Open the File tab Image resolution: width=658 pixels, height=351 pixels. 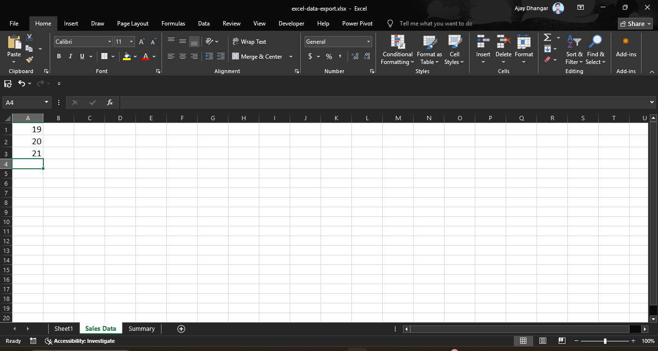14,24
